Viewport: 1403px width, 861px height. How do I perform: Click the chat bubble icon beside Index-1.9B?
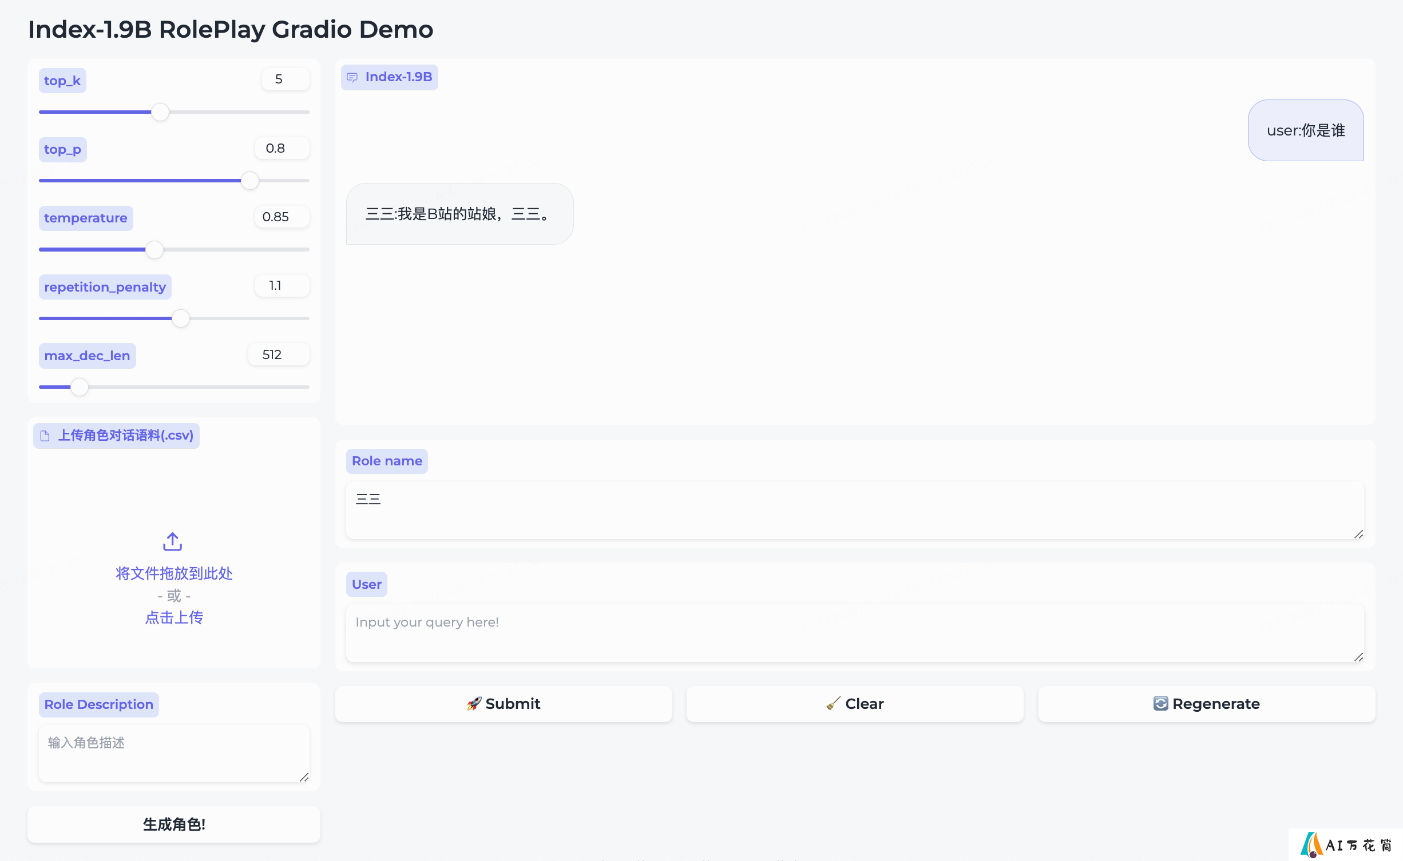(352, 77)
